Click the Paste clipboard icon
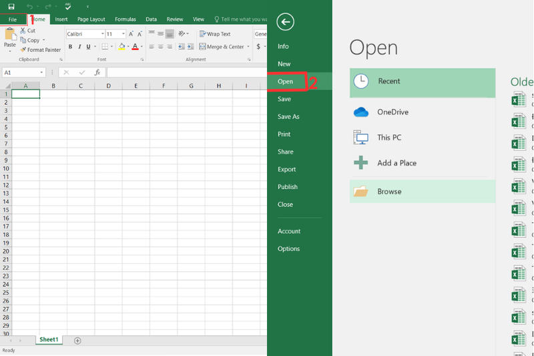 pos(10,35)
